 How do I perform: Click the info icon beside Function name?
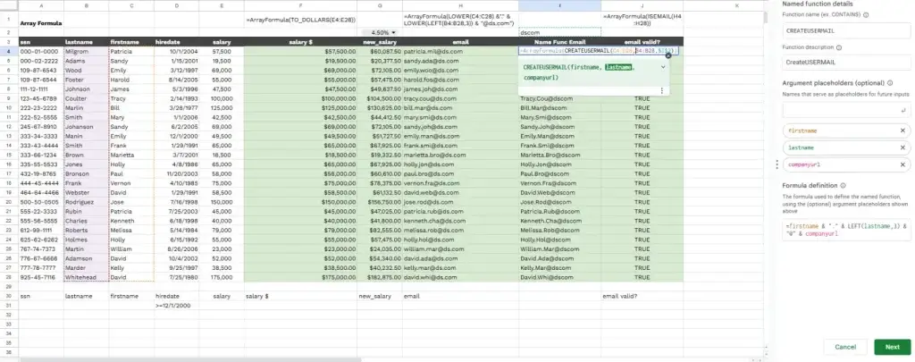coord(865,15)
